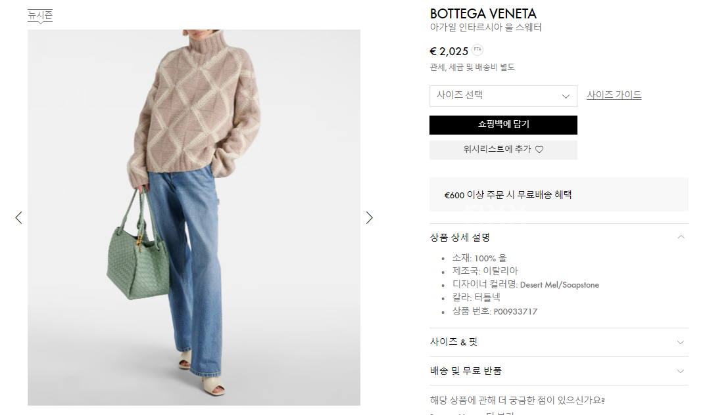Expand the 사이즈 & 핏 section
This screenshot has width=707, height=415.
point(558,342)
